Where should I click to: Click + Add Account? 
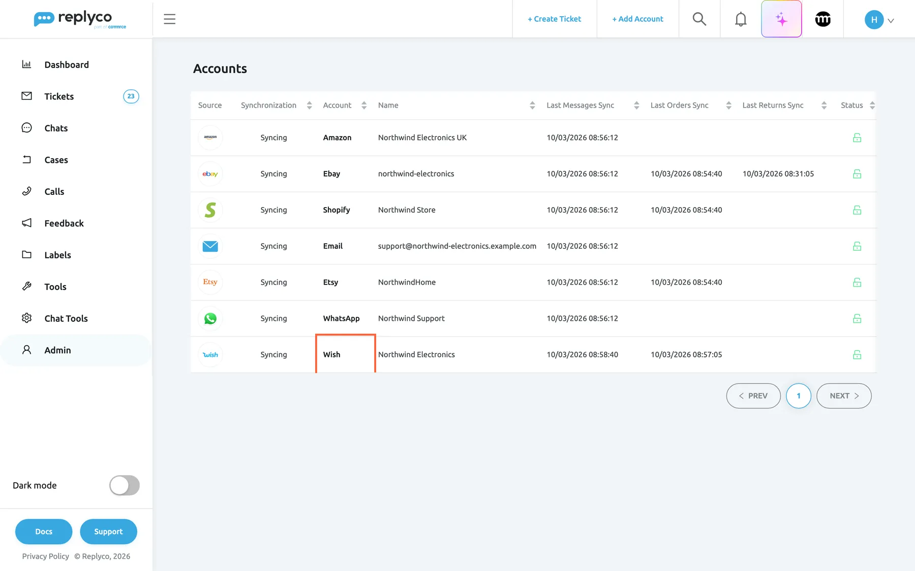637,19
